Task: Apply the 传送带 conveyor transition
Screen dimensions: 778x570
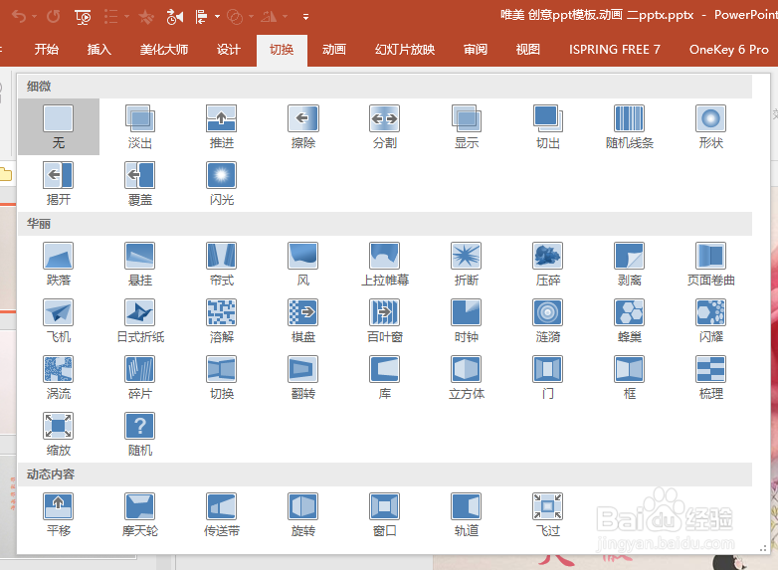Action: click(x=221, y=515)
